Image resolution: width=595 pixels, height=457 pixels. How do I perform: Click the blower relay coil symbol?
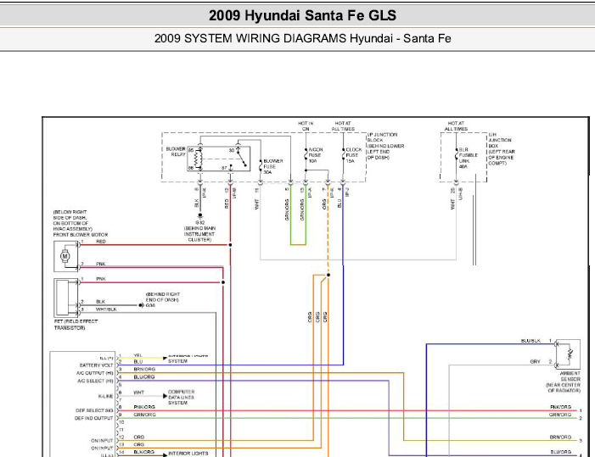point(199,159)
